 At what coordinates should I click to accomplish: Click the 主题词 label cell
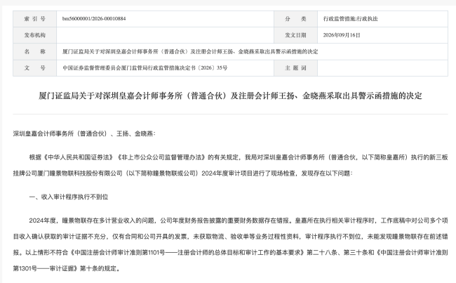click(x=295, y=68)
